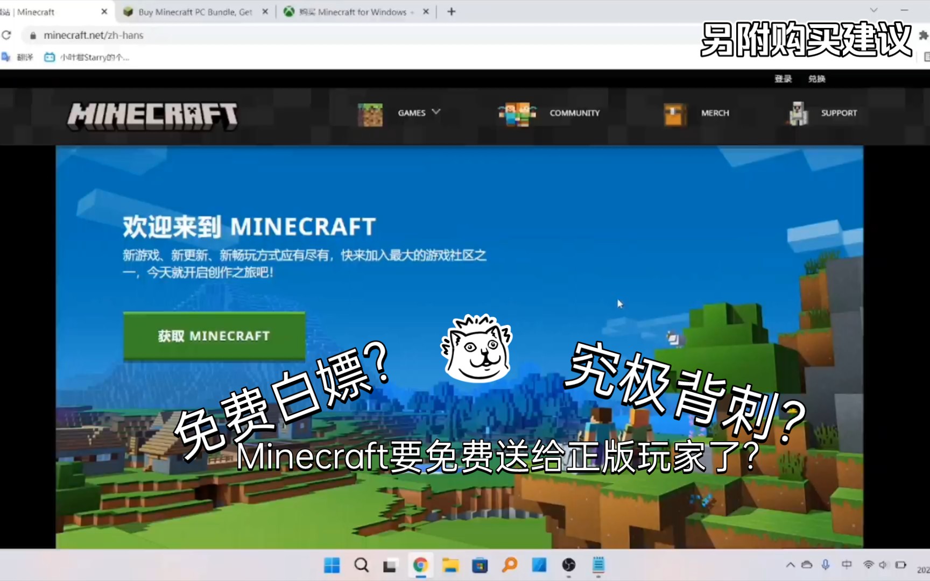Click the Minecraft logo in header
This screenshot has width=930, height=581.
point(152,116)
